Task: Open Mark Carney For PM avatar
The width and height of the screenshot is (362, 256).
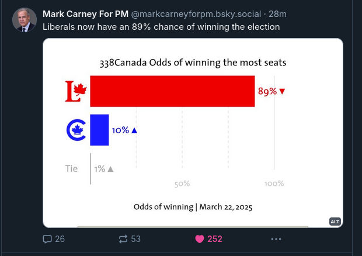Action: click(x=25, y=20)
